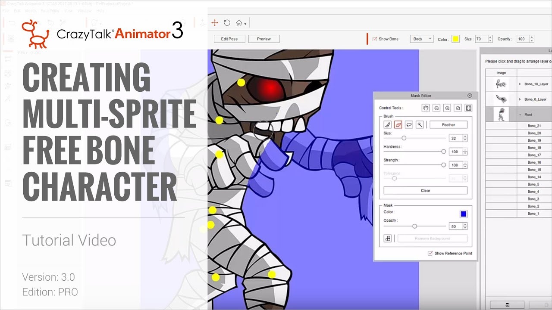Click the Zoom In control tool

447,108
